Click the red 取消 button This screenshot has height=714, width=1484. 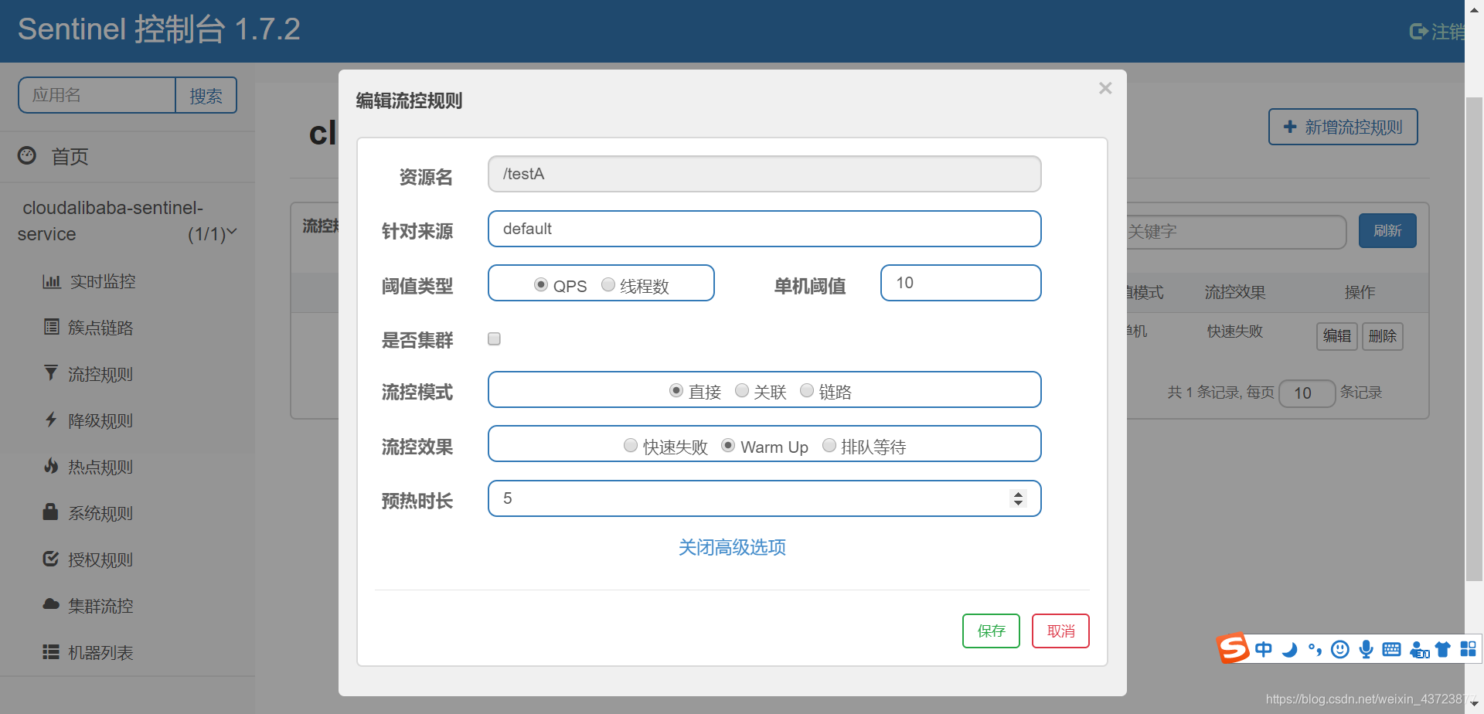point(1060,631)
